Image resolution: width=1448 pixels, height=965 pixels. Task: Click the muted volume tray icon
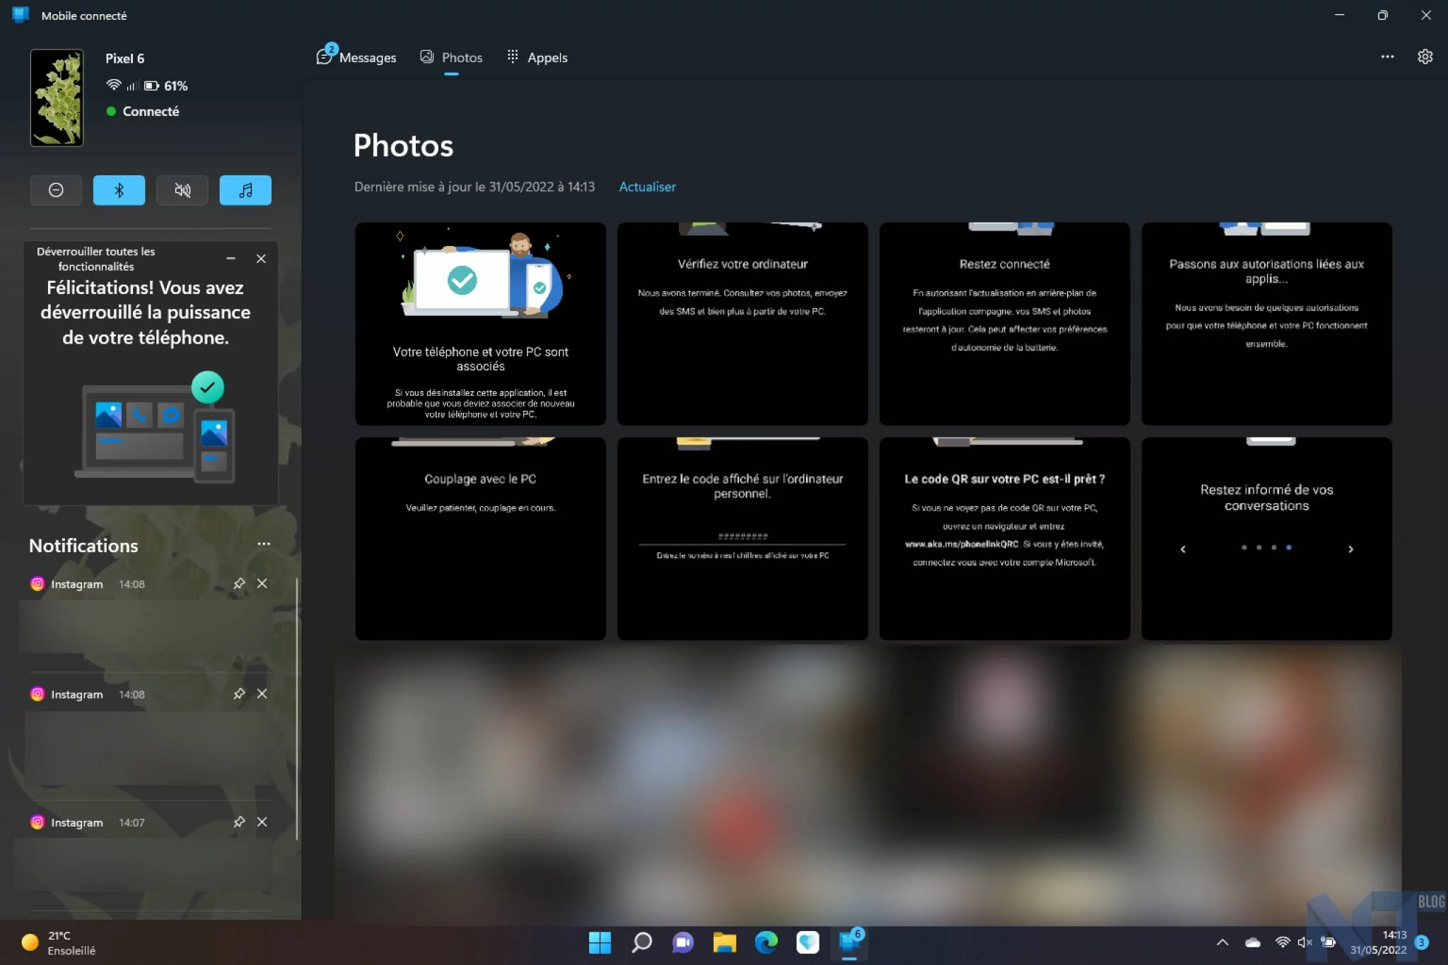pos(1305,942)
